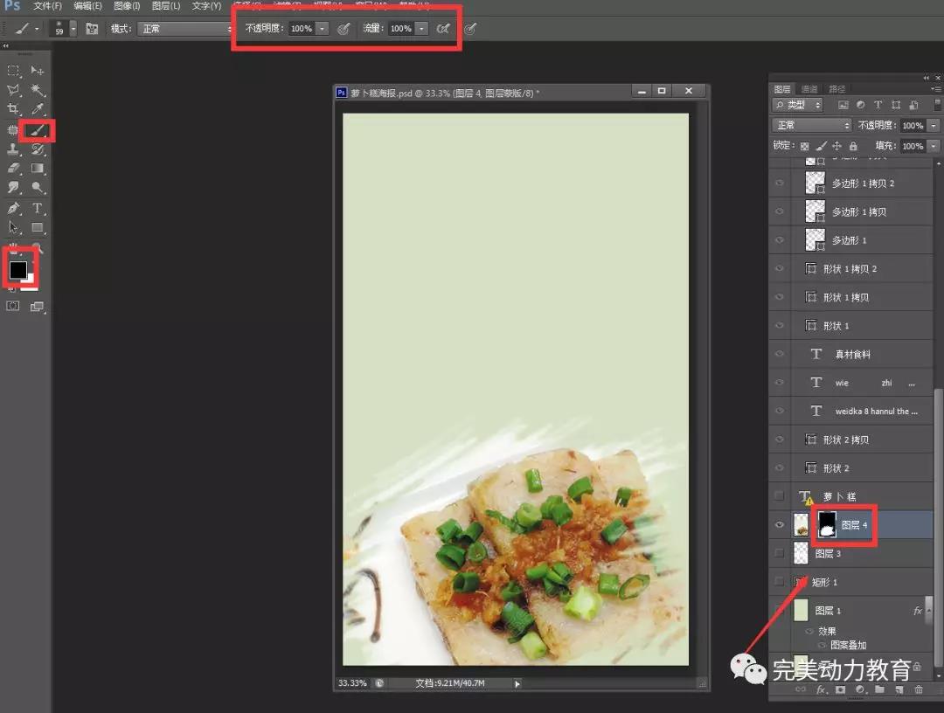The image size is (944, 713).
Task: Switch to the 通道 channels tab
Action: (809, 89)
